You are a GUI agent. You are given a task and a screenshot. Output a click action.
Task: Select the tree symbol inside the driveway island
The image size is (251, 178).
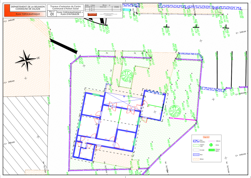127,75
